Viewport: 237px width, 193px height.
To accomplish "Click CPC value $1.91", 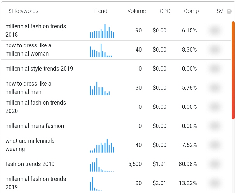I will click(159, 164).
